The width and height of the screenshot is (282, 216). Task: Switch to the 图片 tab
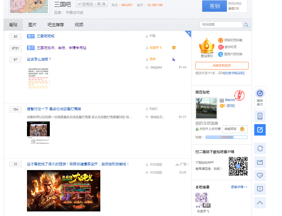(32, 25)
